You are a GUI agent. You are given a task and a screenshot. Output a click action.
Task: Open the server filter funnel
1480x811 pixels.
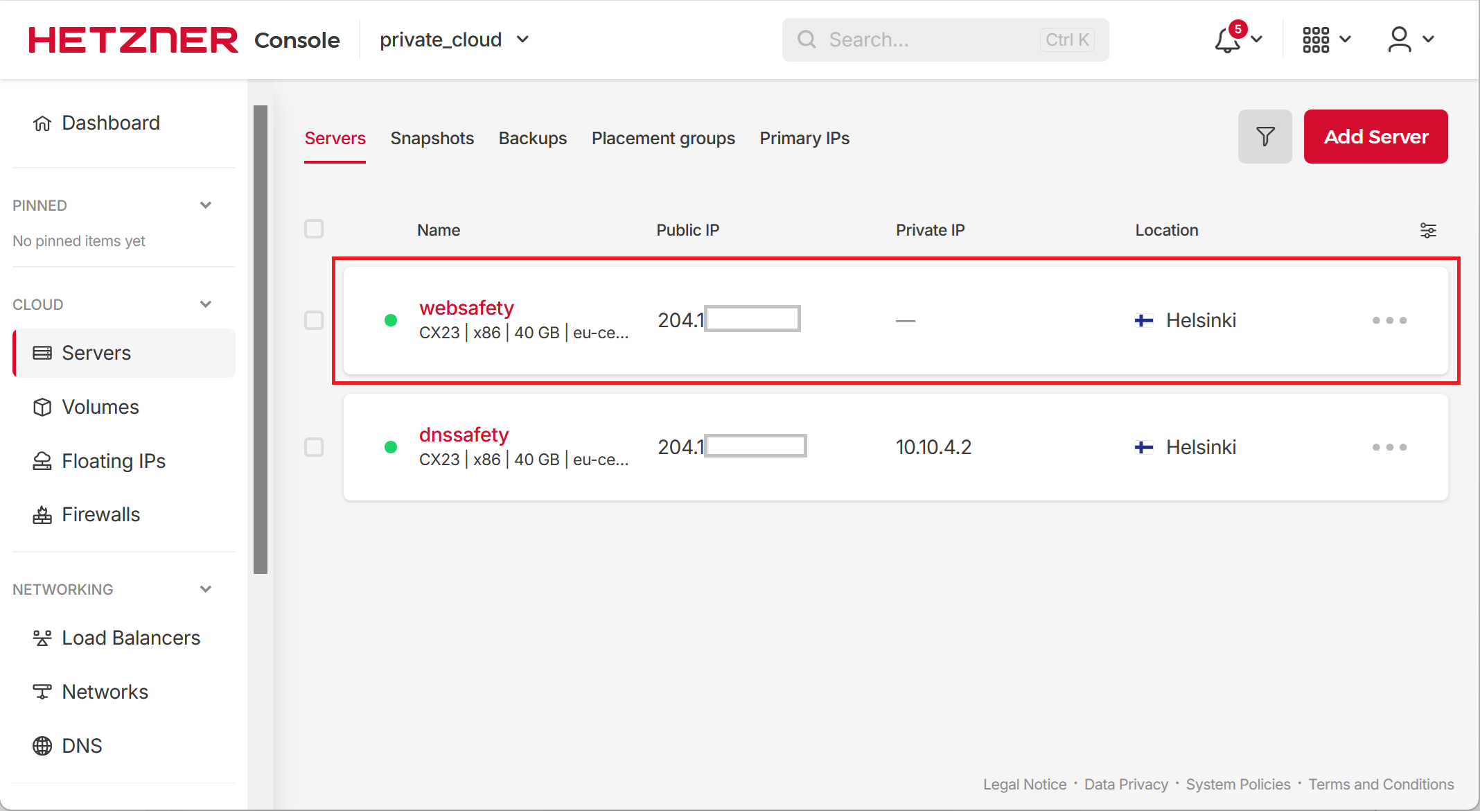tap(1265, 137)
